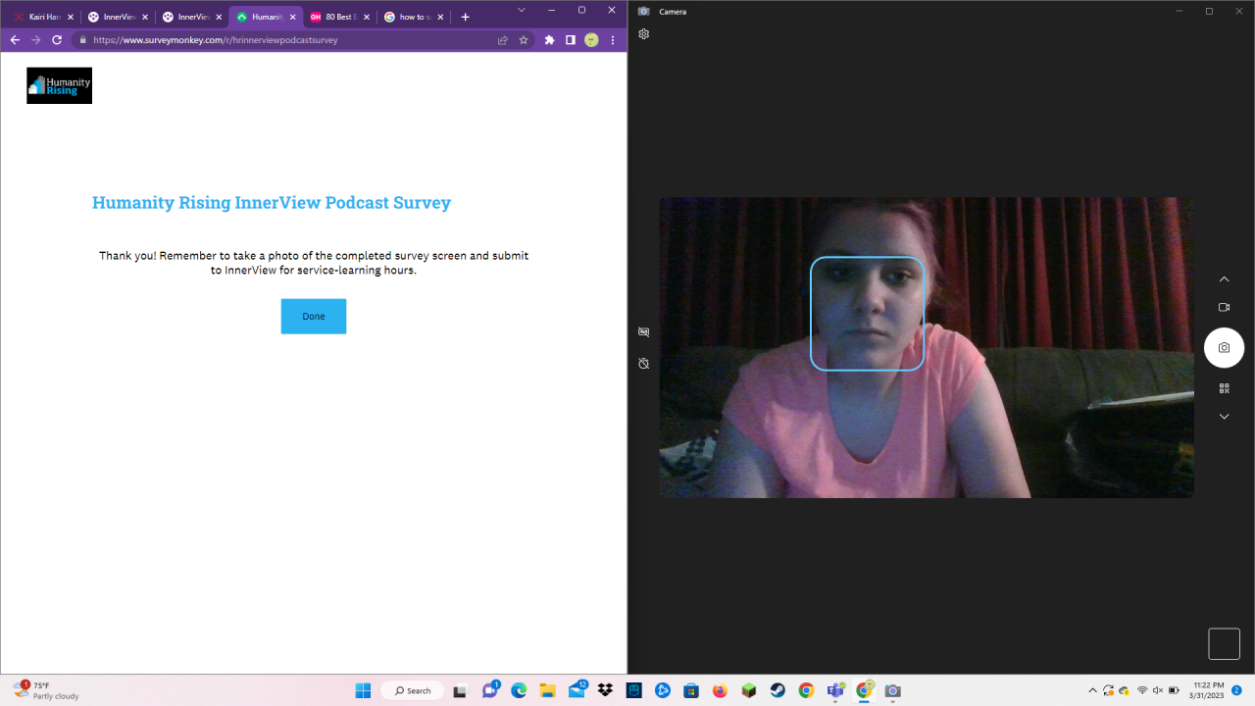
Task: Reload the survey page
Action: (57, 40)
